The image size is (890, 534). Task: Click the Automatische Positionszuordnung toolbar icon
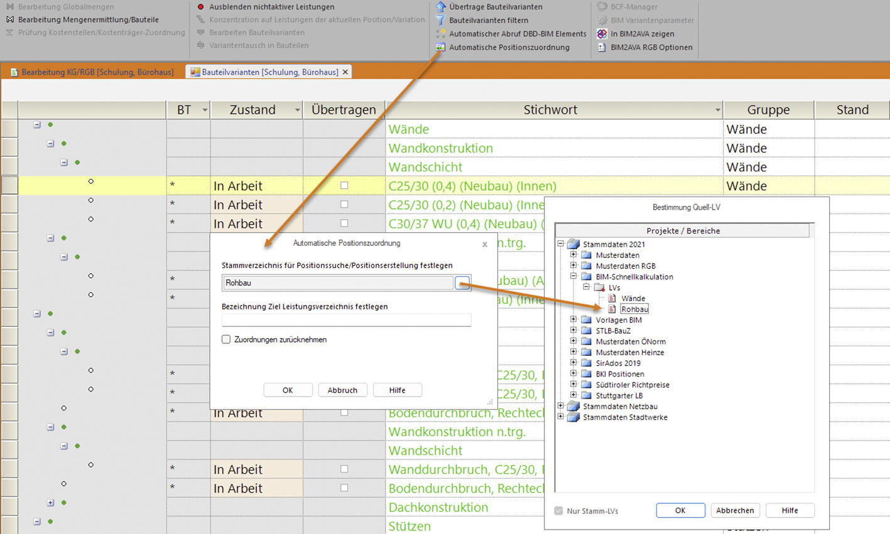pos(440,47)
